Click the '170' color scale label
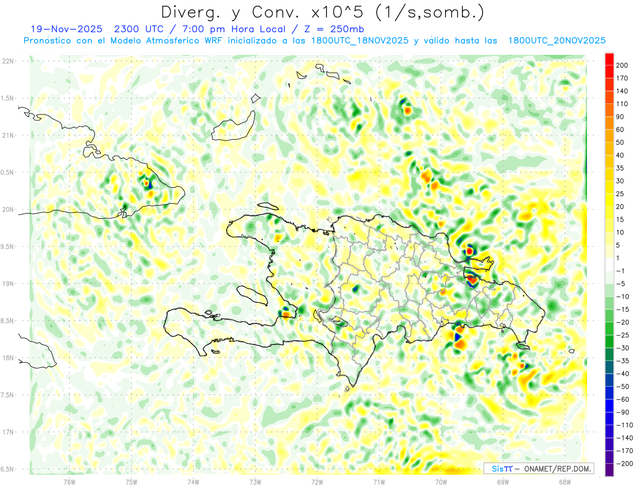The height and width of the screenshot is (489, 634). tap(622, 78)
